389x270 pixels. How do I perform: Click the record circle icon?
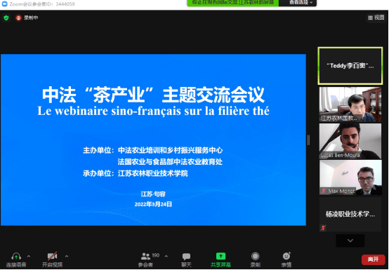255,256
